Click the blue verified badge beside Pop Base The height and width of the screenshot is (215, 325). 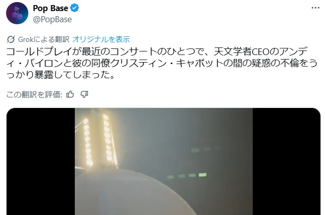pos(74,8)
